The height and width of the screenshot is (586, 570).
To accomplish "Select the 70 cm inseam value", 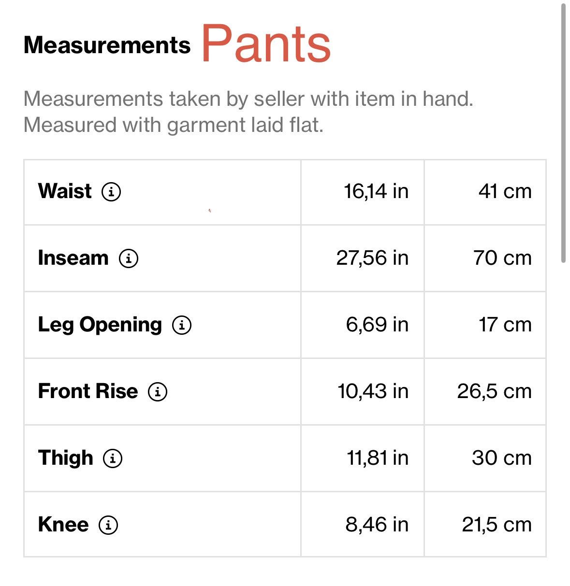I will (x=503, y=258).
